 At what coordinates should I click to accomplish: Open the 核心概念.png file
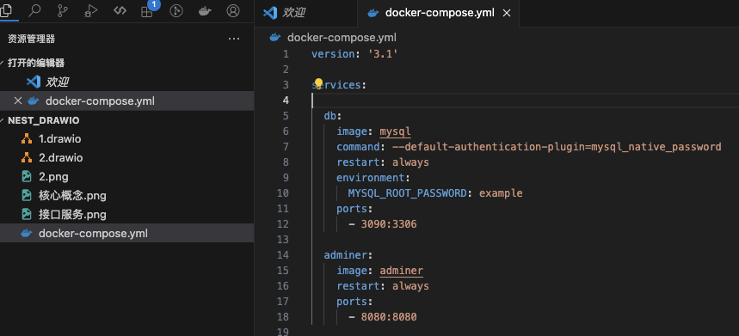[x=126, y=195]
